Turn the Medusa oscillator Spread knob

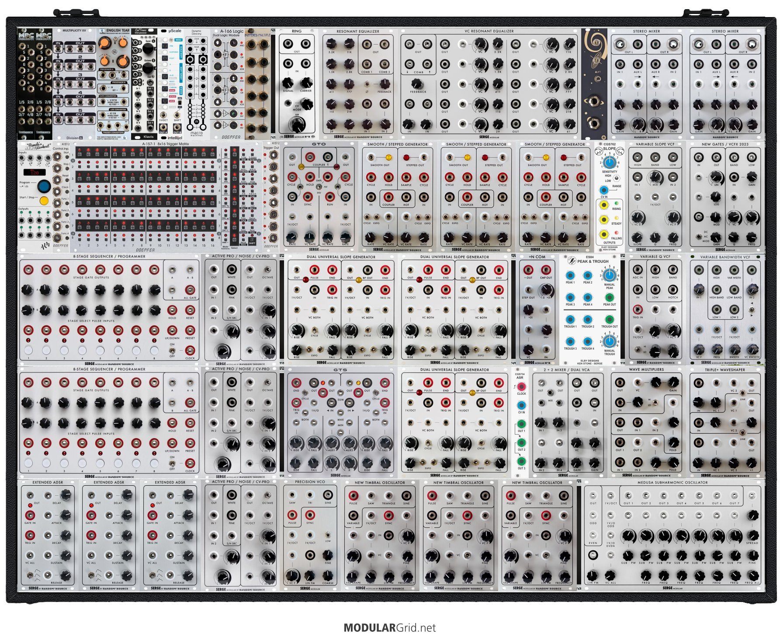[752, 535]
